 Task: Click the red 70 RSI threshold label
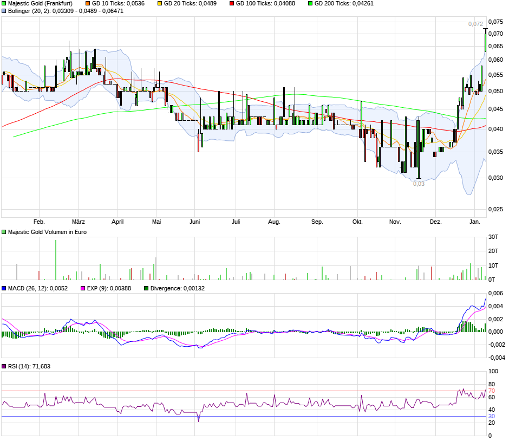point(492,391)
